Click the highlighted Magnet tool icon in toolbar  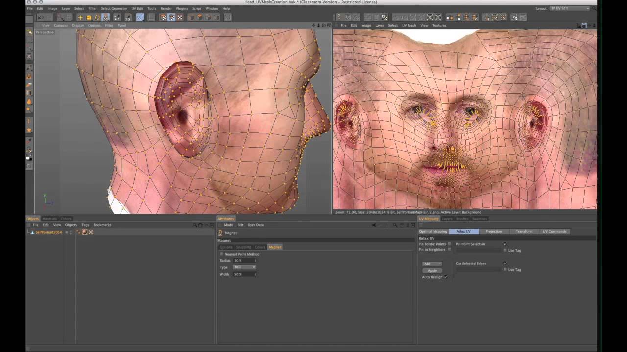(105, 18)
